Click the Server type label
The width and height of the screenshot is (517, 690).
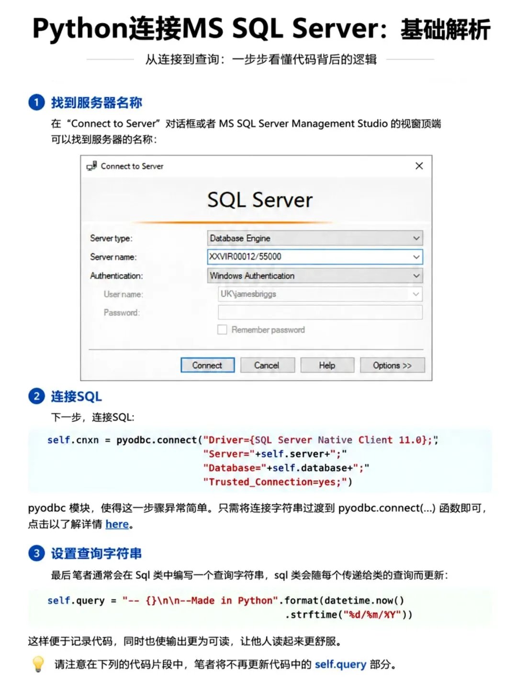[111, 238]
